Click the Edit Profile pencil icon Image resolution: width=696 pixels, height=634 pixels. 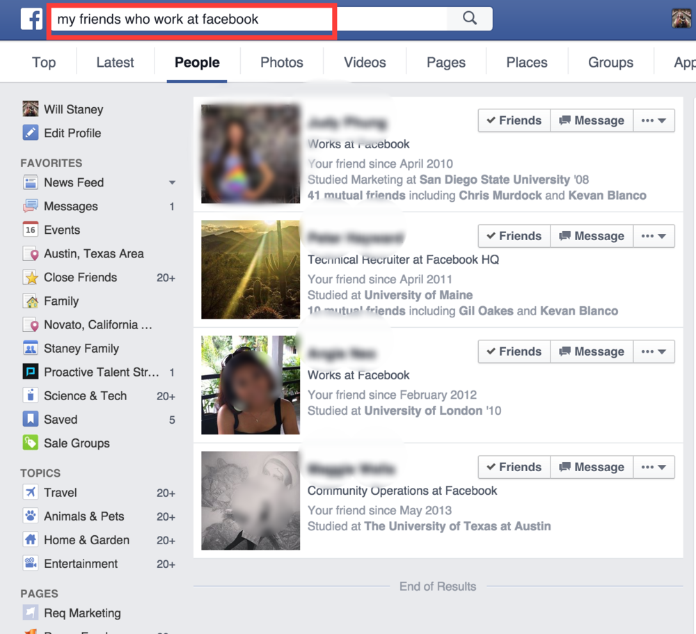(31, 132)
